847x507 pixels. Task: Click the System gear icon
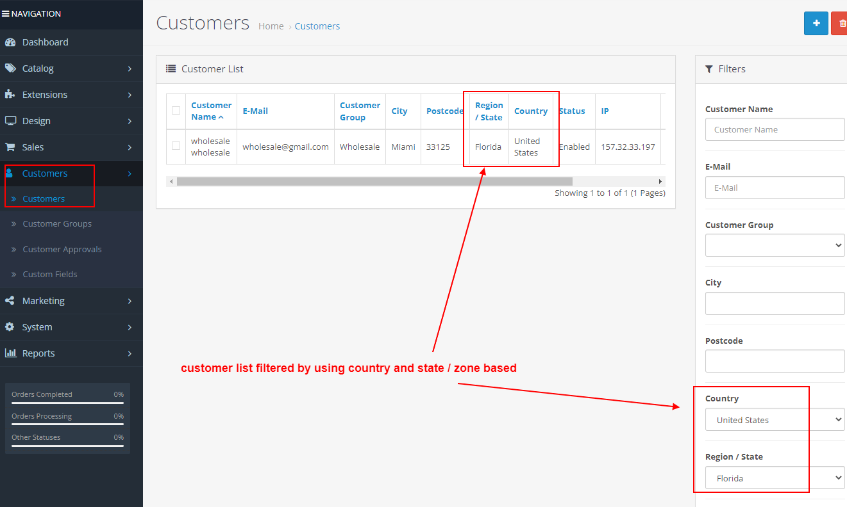click(10, 327)
